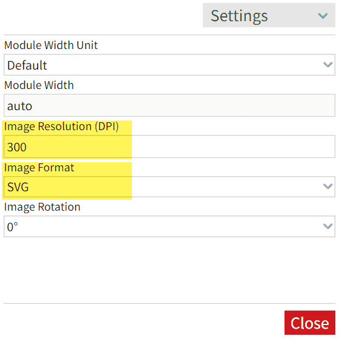Click the Image Rotation label

click(42, 207)
